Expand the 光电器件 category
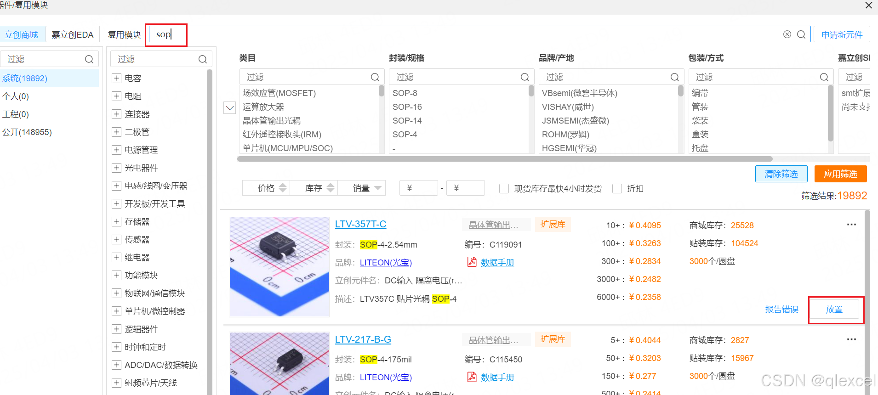 116,168
